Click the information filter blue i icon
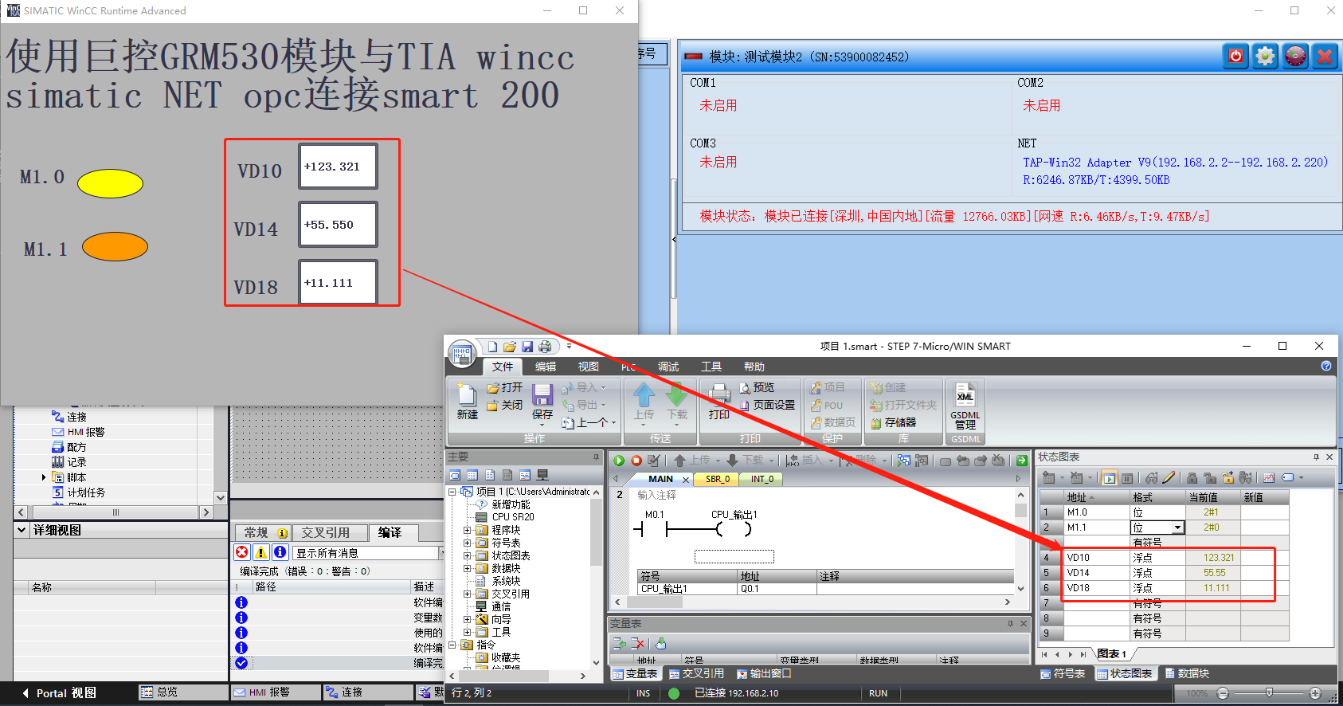The width and height of the screenshot is (1343, 706). click(x=280, y=552)
